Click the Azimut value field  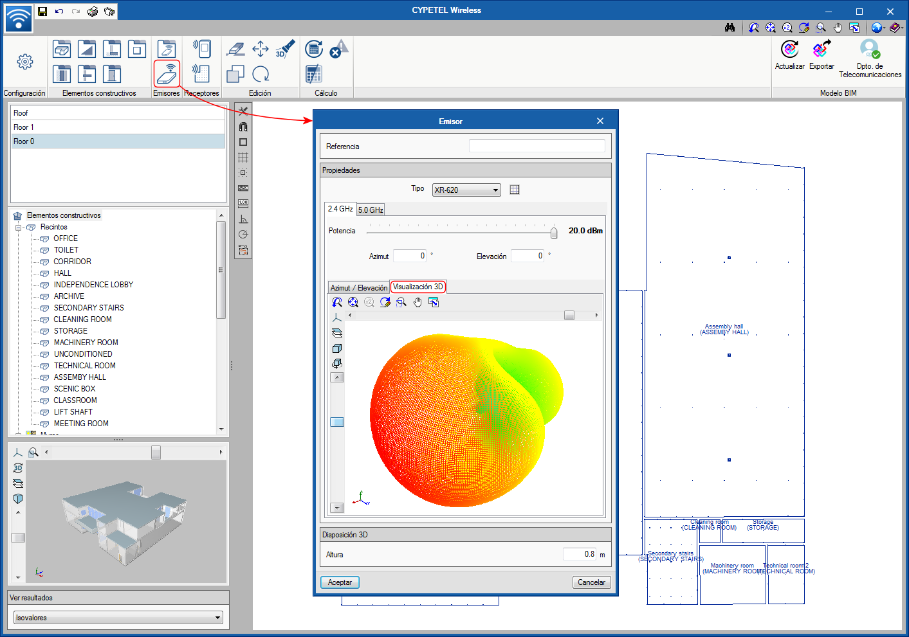pyautogui.click(x=410, y=256)
